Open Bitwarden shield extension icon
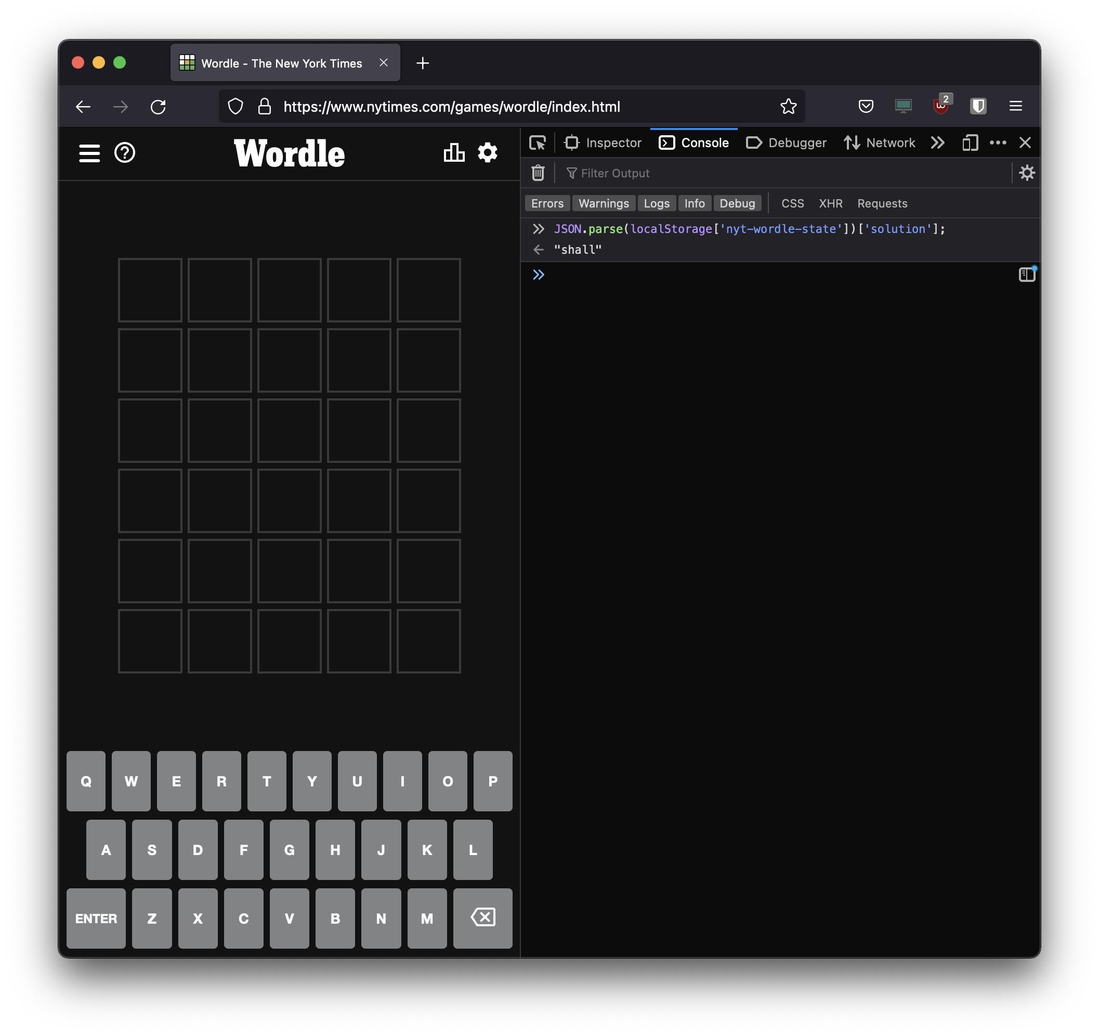 coord(978,106)
